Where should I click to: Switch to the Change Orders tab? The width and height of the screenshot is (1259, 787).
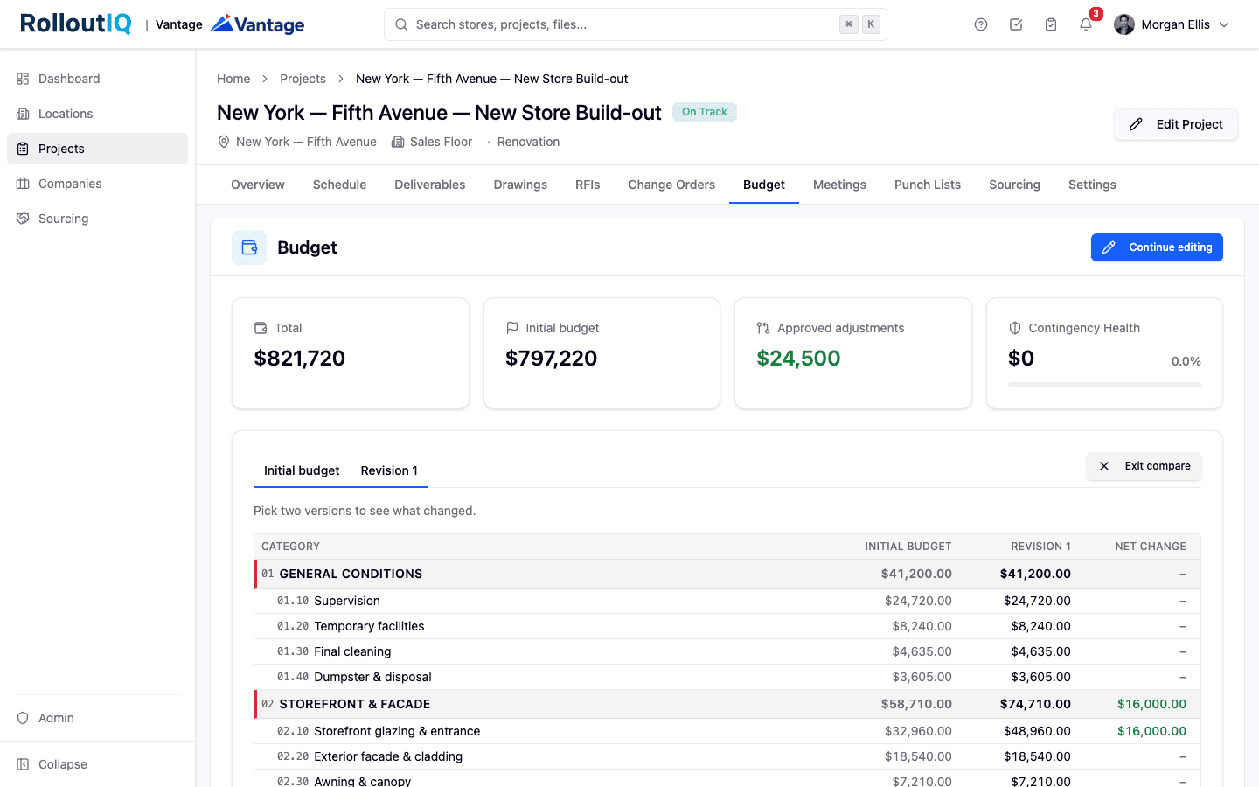[671, 185]
